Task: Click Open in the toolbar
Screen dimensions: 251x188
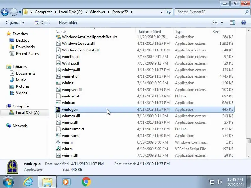Action: [42, 23]
